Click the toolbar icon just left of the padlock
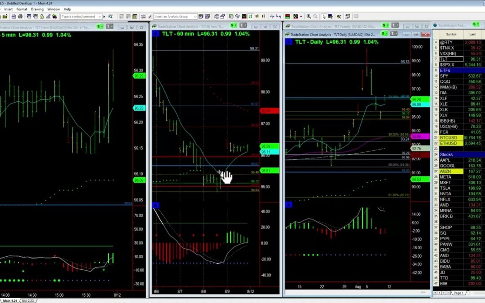 click(x=35, y=17)
